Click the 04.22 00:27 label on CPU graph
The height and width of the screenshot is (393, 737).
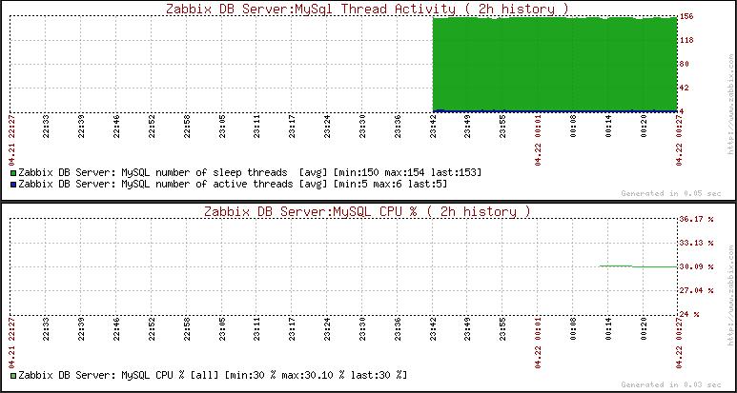pos(679,343)
